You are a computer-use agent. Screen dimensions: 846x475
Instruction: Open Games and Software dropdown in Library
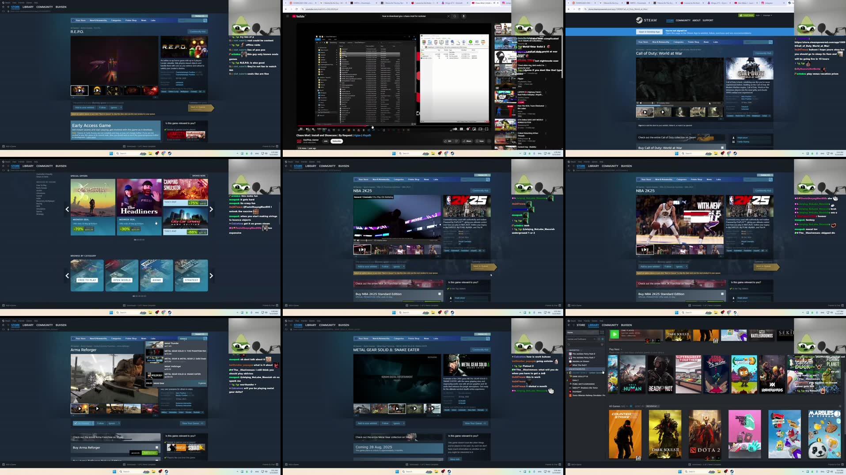(x=581, y=339)
